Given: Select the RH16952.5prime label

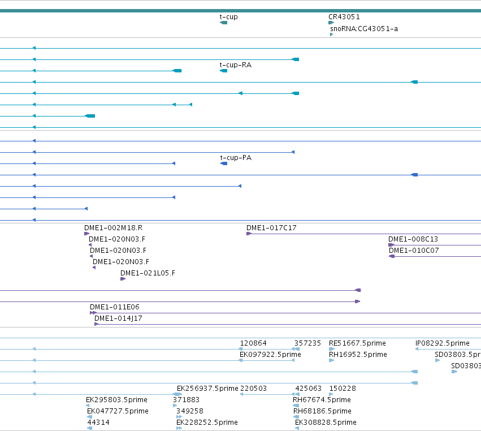Looking at the screenshot, I should 358,355.
